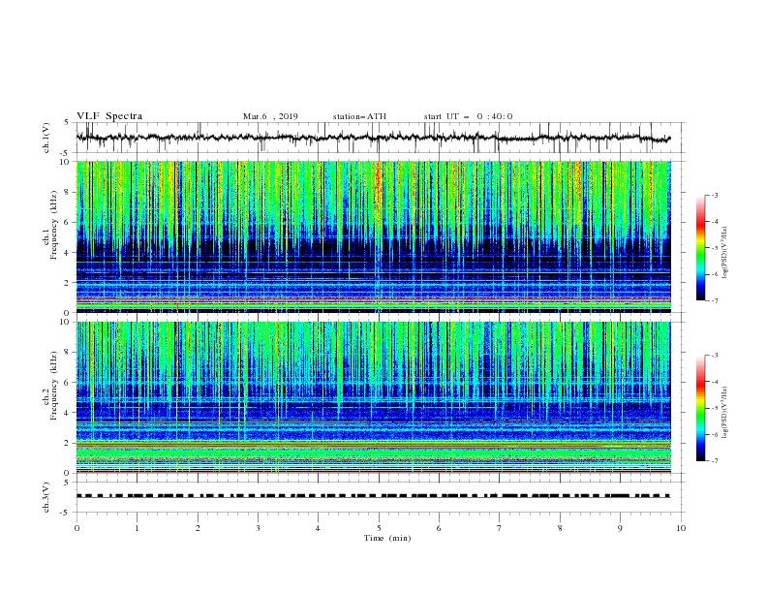
Task: Select the "ch.1(V)" axis label
Action: click(x=46, y=138)
